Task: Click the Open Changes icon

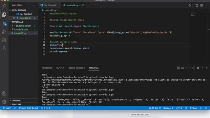Action: [197, 5]
